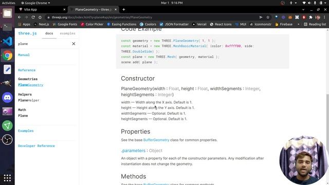Switch to the examples tab in three.js
This screenshot has width=329, height=185.
[67, 33]
